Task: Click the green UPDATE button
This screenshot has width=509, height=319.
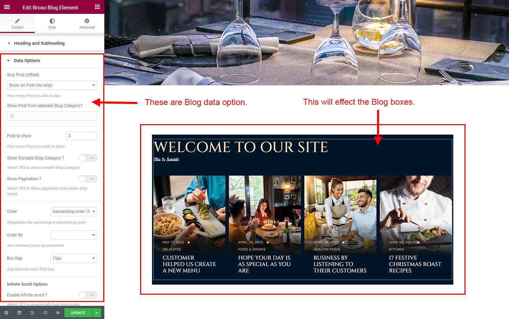Action: [78, 313]
